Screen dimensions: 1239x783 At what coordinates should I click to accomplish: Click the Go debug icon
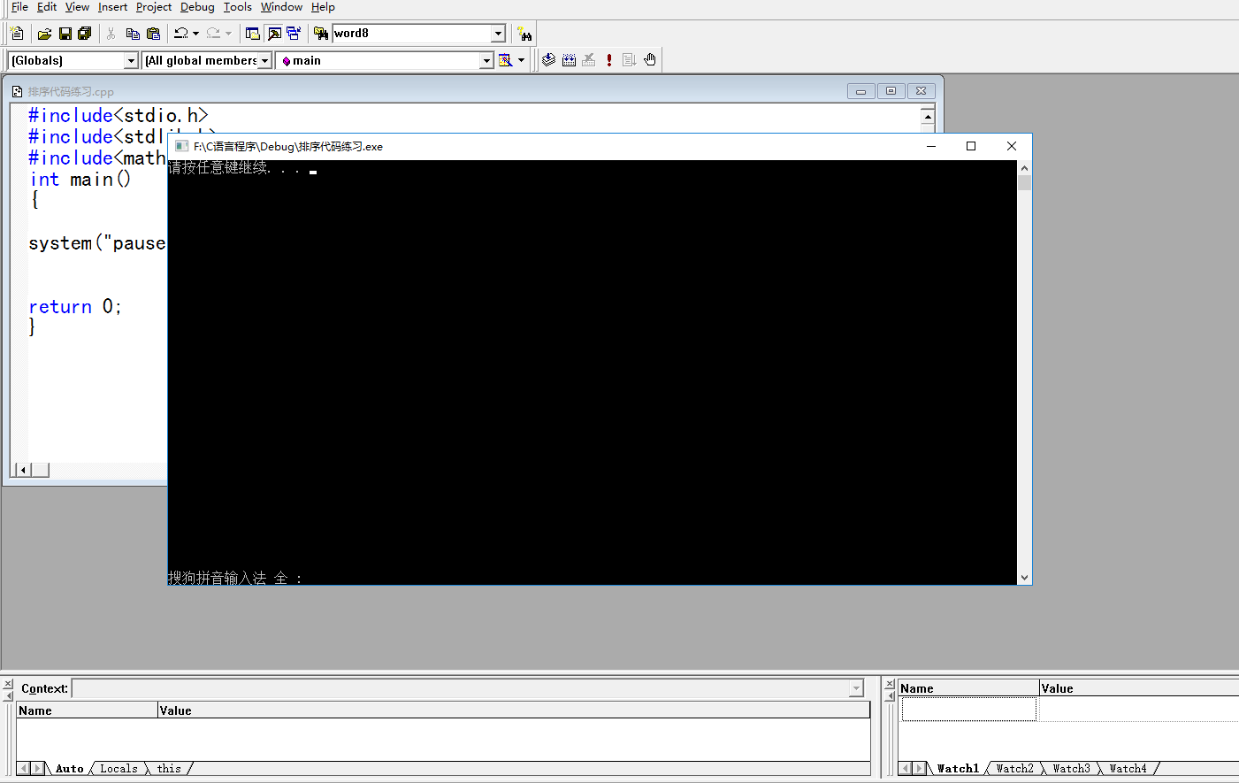coord(630,60)
